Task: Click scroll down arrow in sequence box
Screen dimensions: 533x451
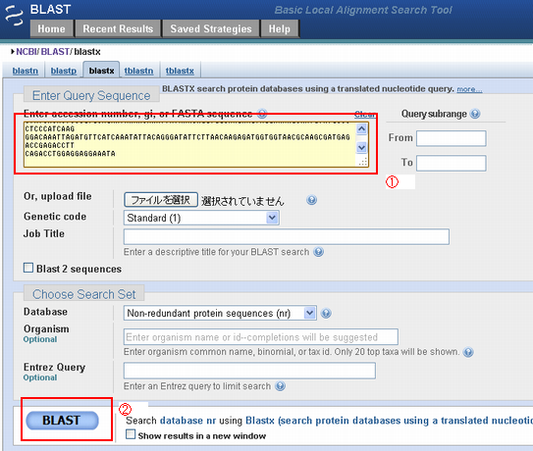Action: click(x=361, y=147)
